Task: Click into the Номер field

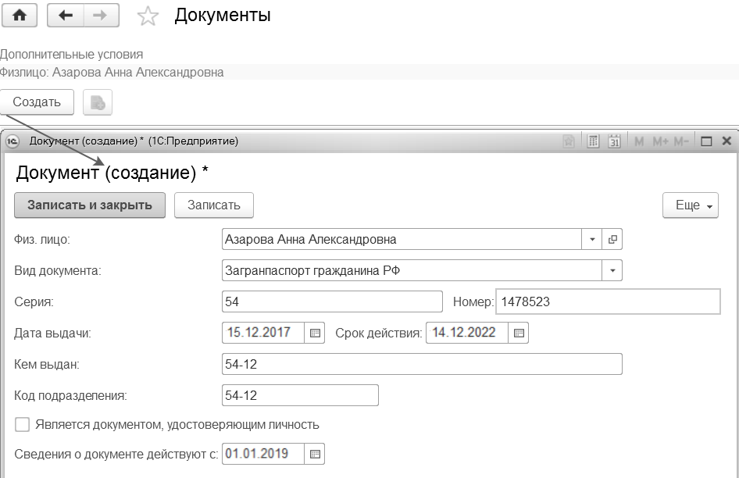Action: pyautogui.click(x=608, y=301)
